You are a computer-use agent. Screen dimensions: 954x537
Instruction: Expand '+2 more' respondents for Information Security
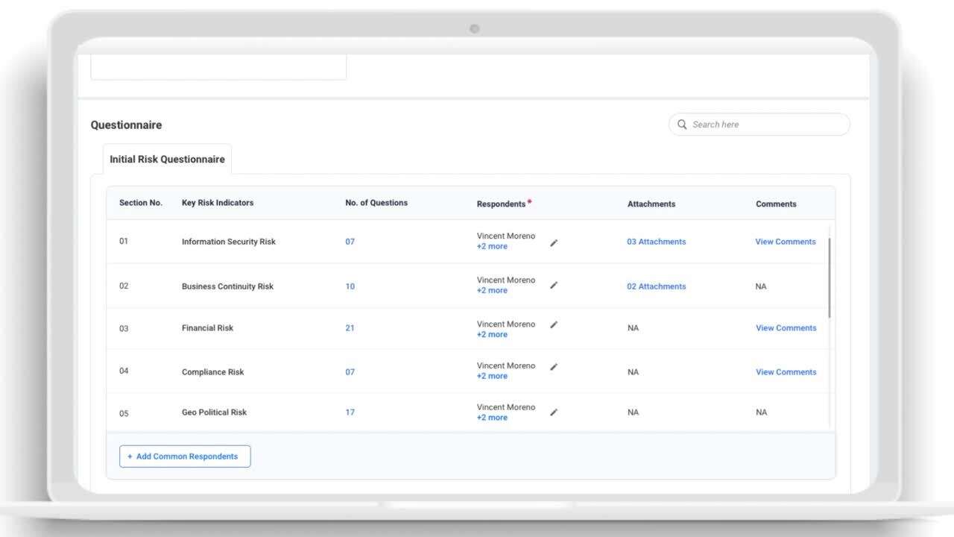click(492, 247)
